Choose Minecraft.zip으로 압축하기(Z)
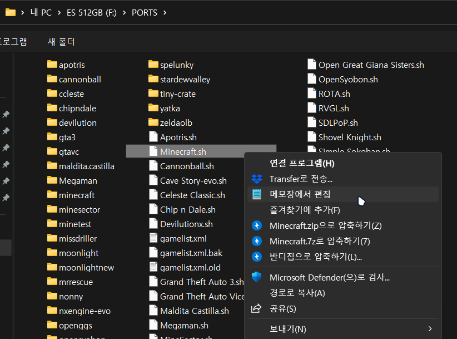This screenshot has height=339, width=457. pos(342,225)
